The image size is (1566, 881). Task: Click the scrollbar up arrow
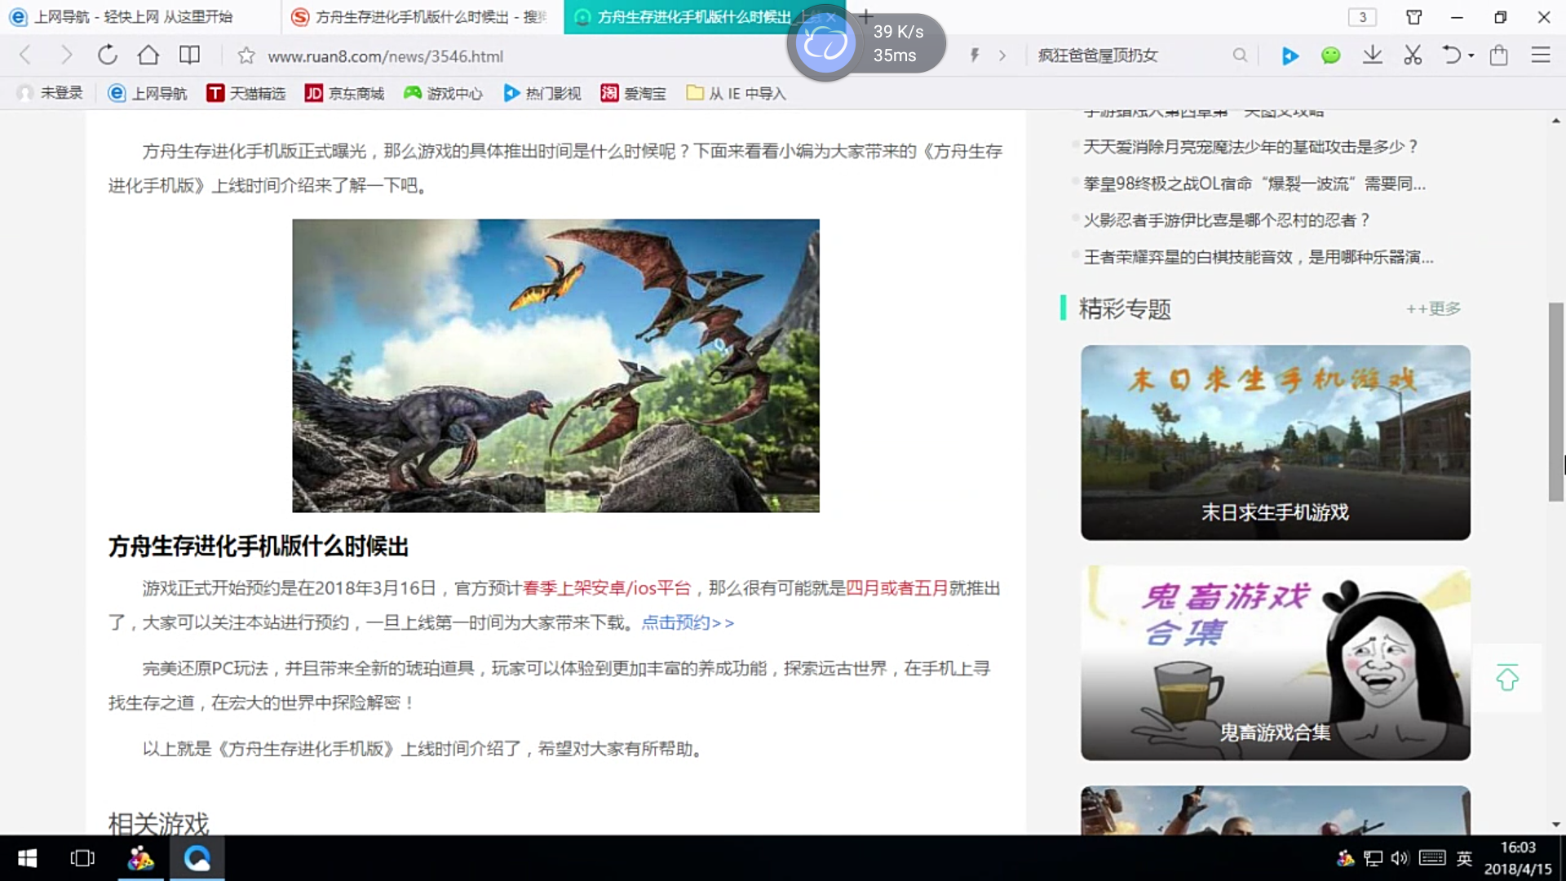tap(1556, 120)
